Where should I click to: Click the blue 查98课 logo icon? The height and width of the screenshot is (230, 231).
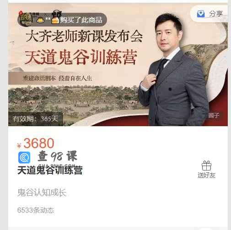[24, 157]
